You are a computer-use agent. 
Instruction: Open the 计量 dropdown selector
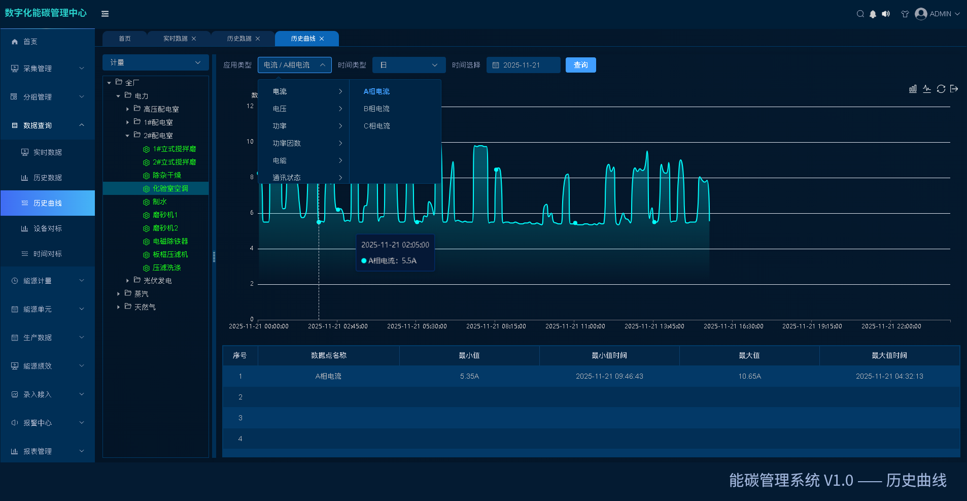(156, 62)
